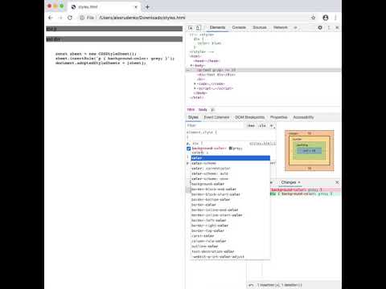
Task: Choose 'column-rule-color' suggestion
Action: click(x=230, y=241)
